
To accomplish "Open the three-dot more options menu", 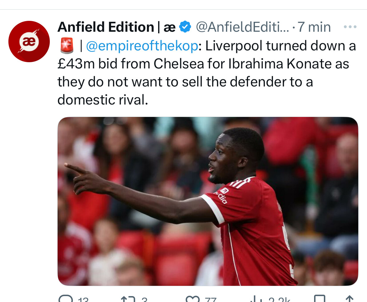I will coord(350,27).
